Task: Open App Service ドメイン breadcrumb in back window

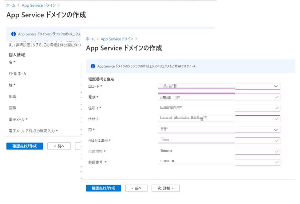Action: point(39,5)
